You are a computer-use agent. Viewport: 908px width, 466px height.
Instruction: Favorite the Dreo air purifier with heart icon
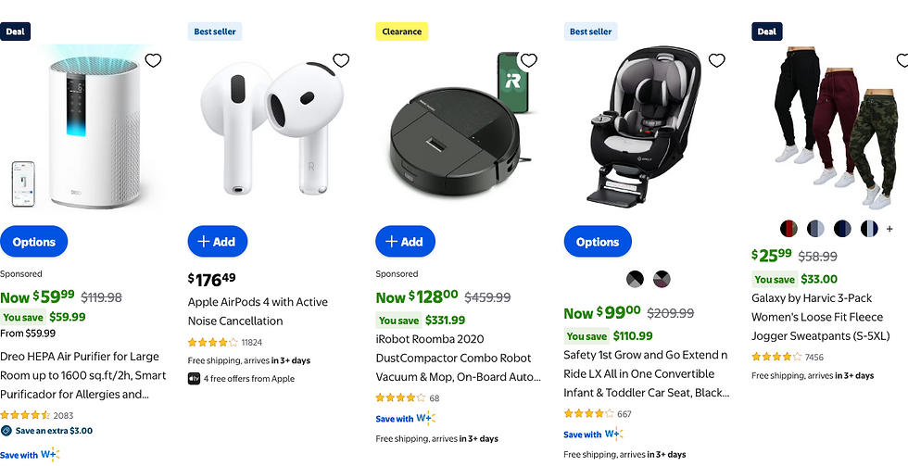[154, 61]
